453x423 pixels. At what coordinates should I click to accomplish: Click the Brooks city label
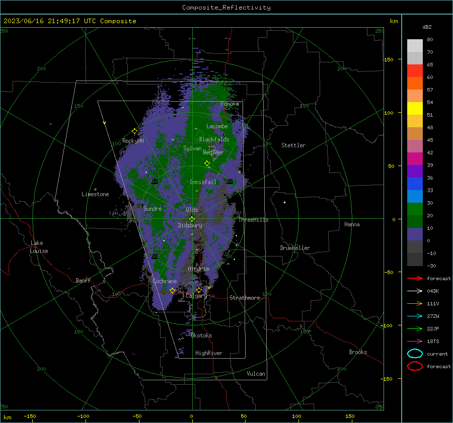click(358, 352)
